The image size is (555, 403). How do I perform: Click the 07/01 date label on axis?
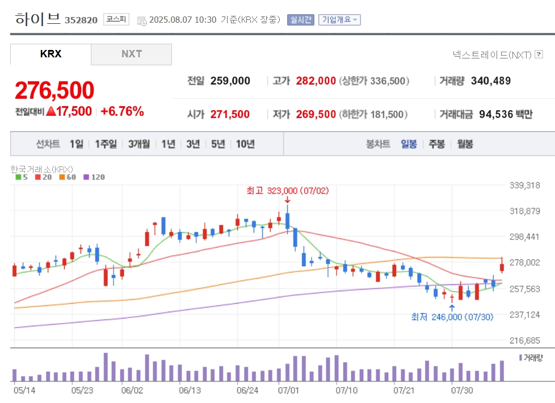(x=288, y=391)
